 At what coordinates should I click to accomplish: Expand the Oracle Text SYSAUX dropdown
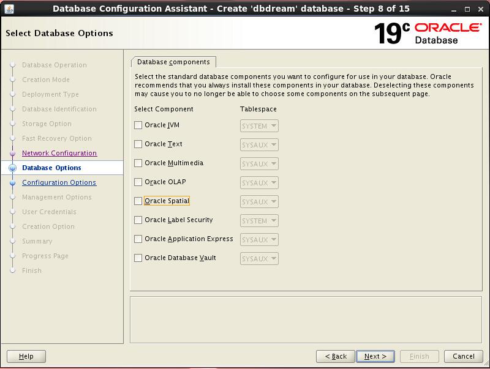click(x=259, y=145)
